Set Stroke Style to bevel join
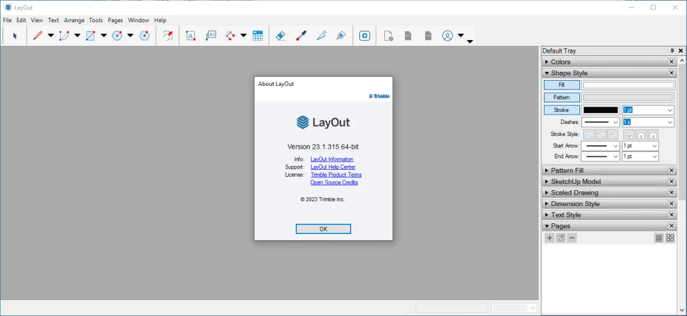687x316 pixels. pos(613,134)
